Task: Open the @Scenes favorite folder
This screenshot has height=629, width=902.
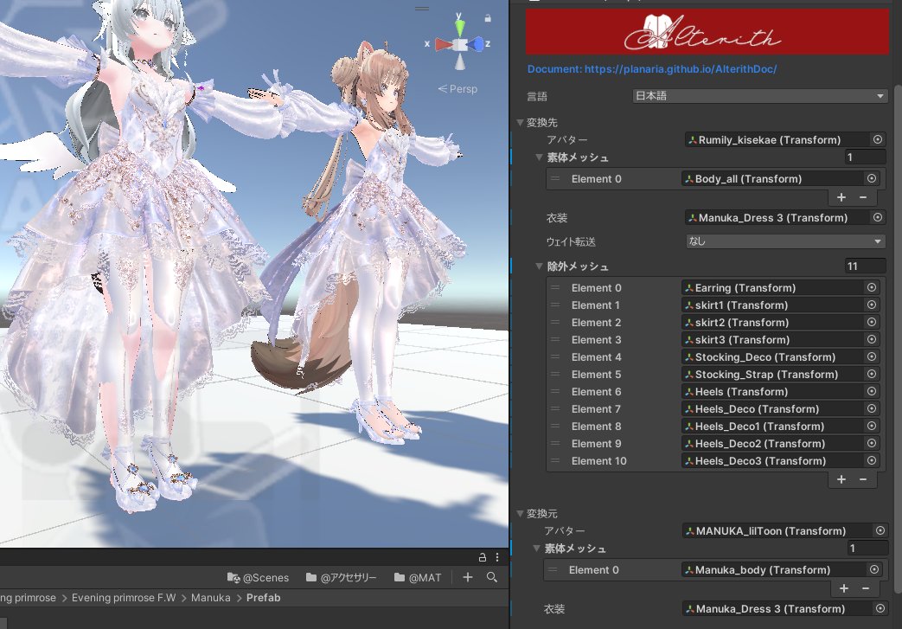Action: click(x=258, y=577)
